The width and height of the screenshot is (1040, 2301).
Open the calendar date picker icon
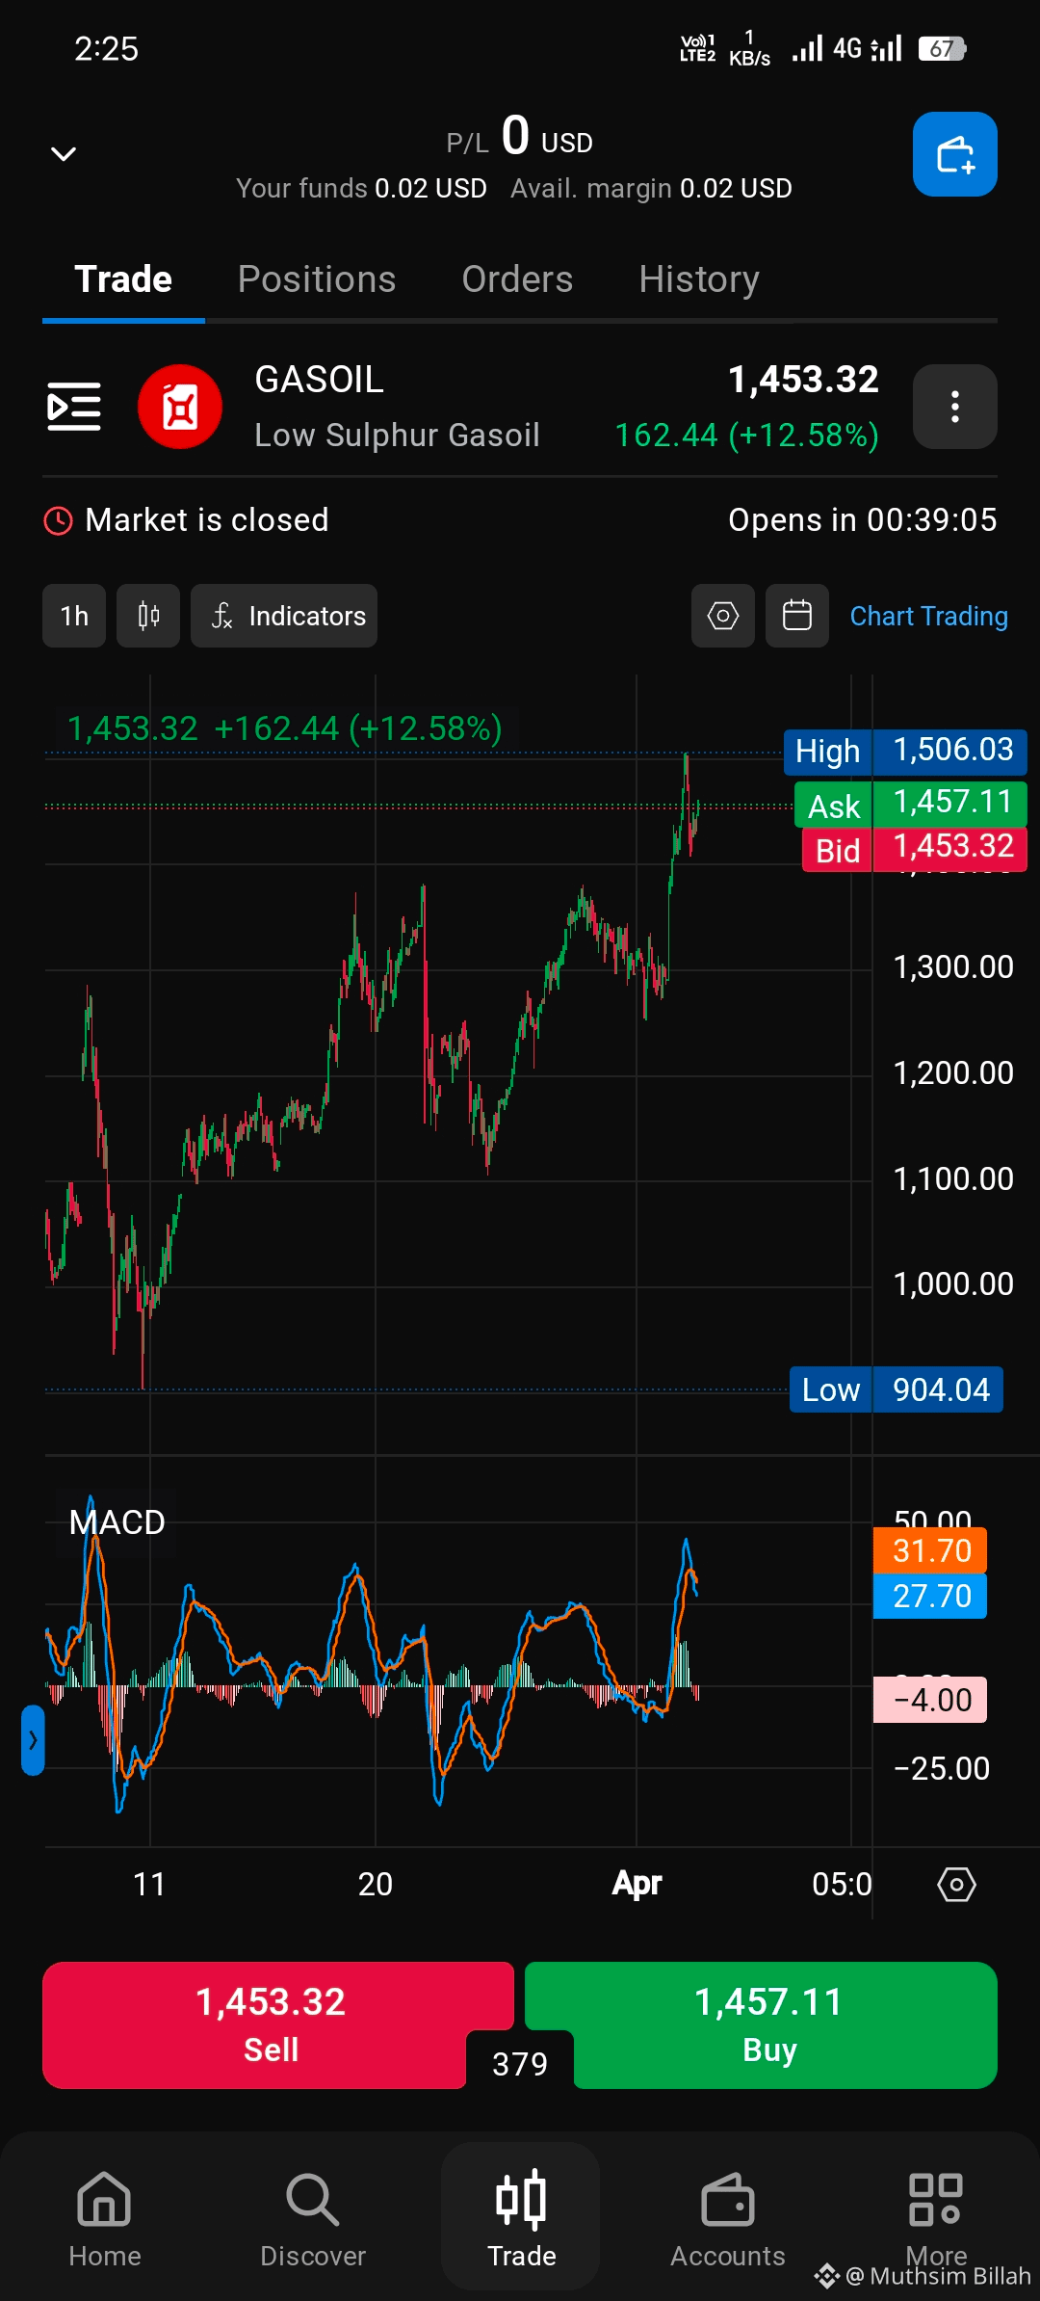click(x=797, y=616)
